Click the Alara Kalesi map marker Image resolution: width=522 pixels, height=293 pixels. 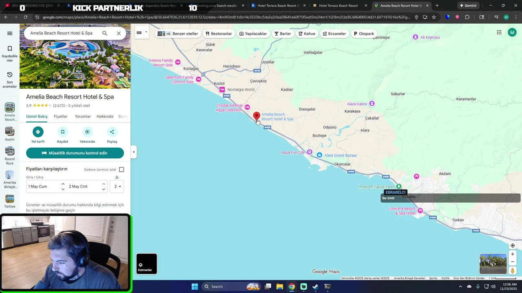coord(372,104)
